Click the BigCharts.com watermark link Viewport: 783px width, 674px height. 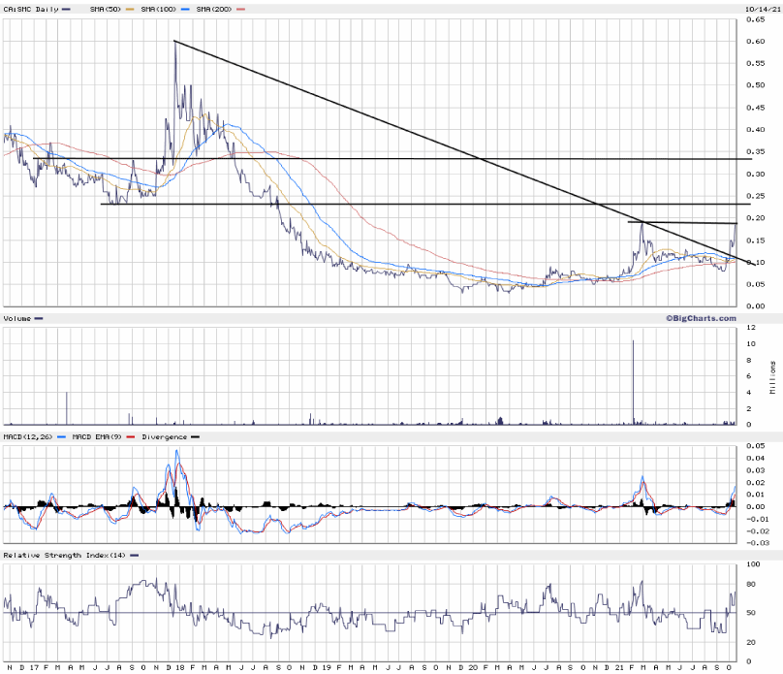700,317
